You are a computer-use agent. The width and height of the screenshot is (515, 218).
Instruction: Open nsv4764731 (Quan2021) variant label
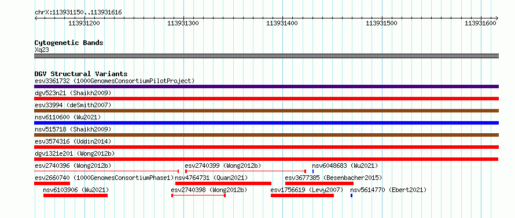(x=212, y=178)
